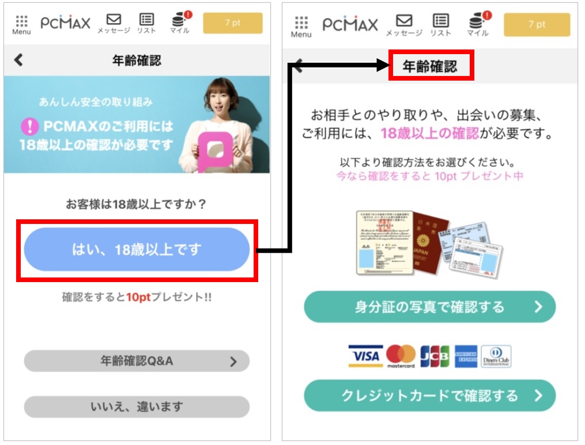Image resolution: width=585 pixels, height=445 pixels.
Task: Confirm with はい、18歳以上です button
Action: (x=137, y=249)
